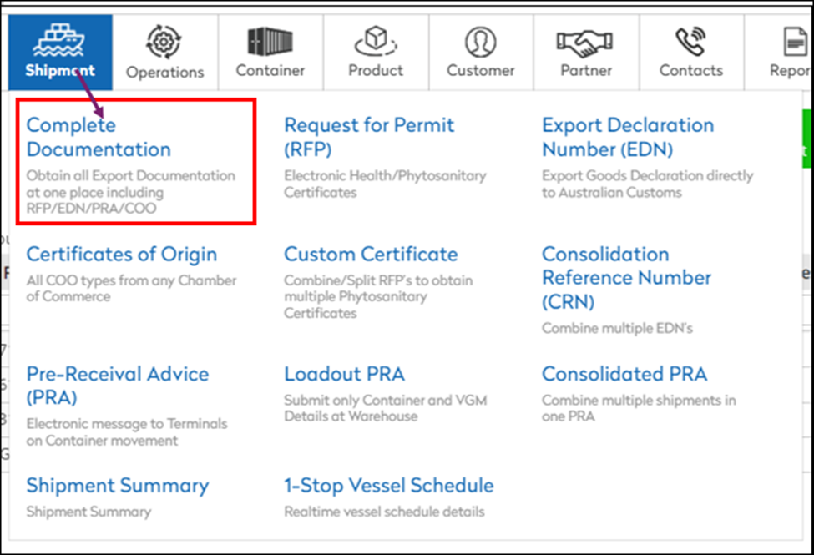Click the Container icon
Image resolution: width=814 pixels, height=555 pixels.
tap(270, 42)
